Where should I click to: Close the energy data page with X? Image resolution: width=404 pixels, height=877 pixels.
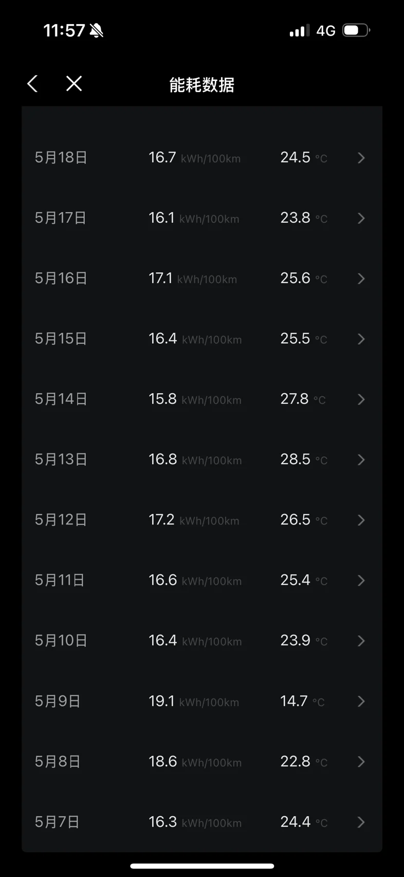tap(74, 83)
